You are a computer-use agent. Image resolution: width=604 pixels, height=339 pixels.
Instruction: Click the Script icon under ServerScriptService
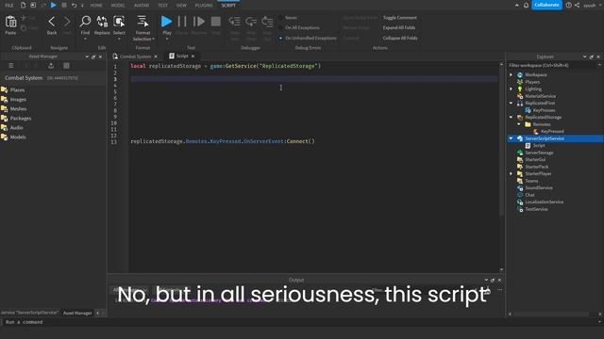pyautogui.click(x=528, y=145)
